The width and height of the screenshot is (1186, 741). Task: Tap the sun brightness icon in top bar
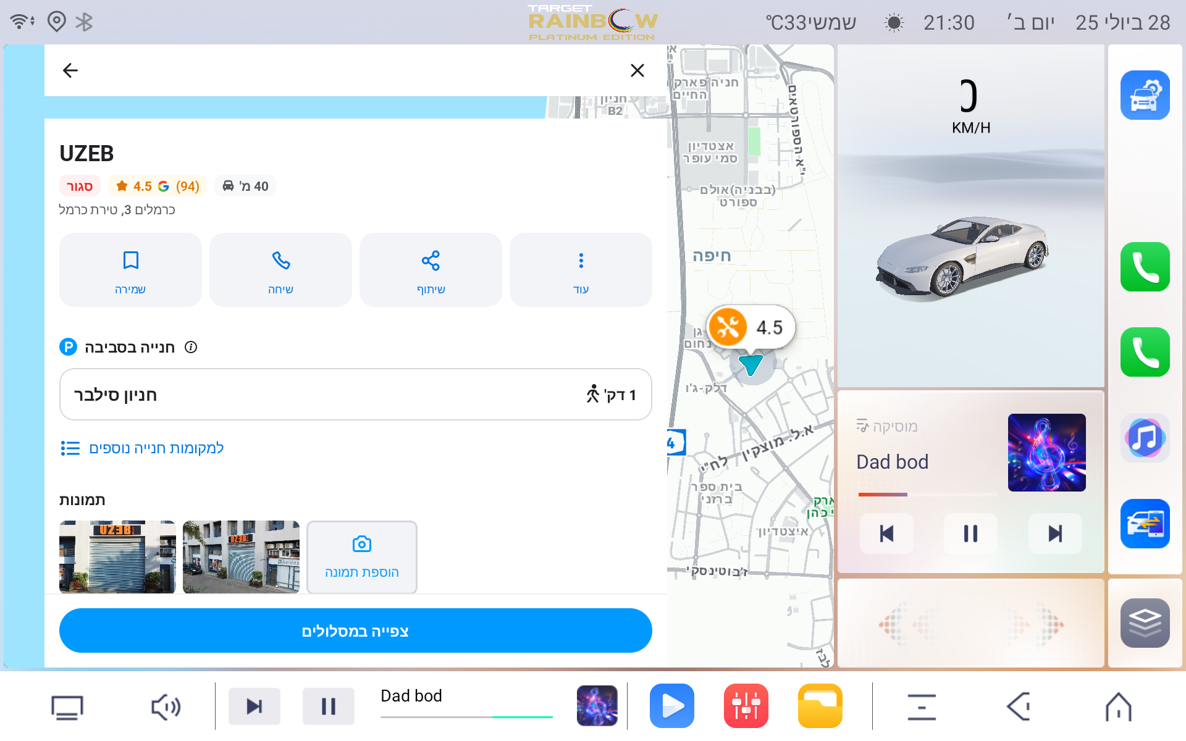pyautogui.click(x=894, y=23)
